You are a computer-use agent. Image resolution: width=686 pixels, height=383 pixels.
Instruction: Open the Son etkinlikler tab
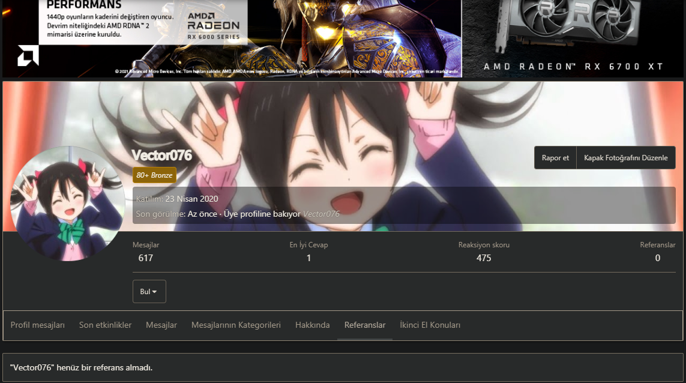pos(106,325)
